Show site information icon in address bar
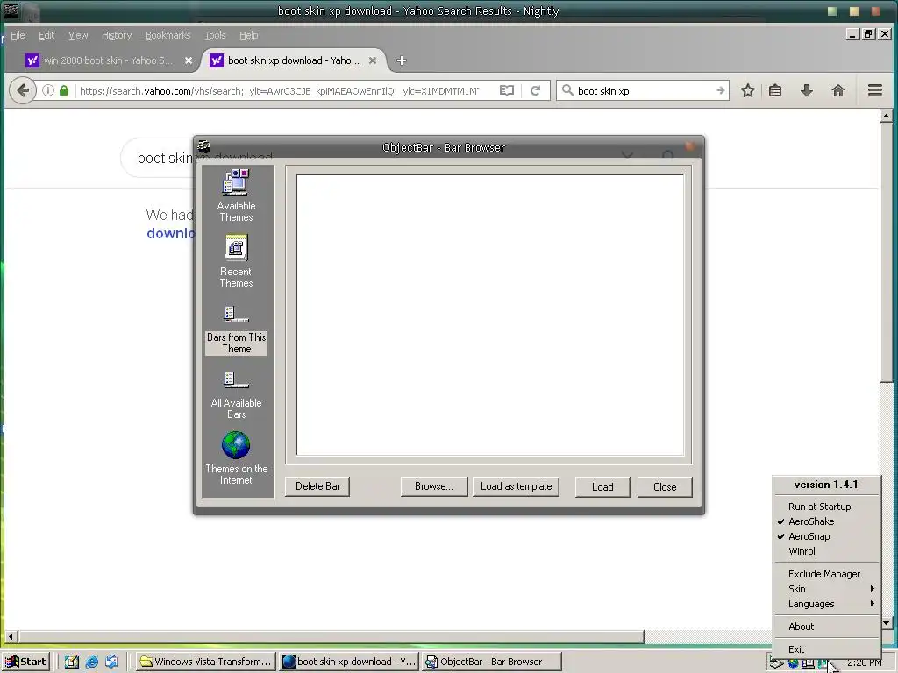The height and width of the screenshot is (673, 898). (x=49, y=90)
